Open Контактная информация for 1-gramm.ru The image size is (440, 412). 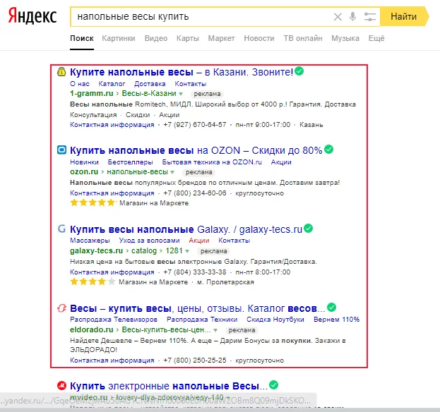[112, 124]
